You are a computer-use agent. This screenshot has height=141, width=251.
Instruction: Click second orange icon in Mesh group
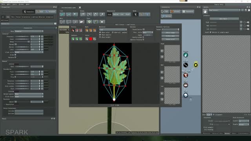point(91,30)
